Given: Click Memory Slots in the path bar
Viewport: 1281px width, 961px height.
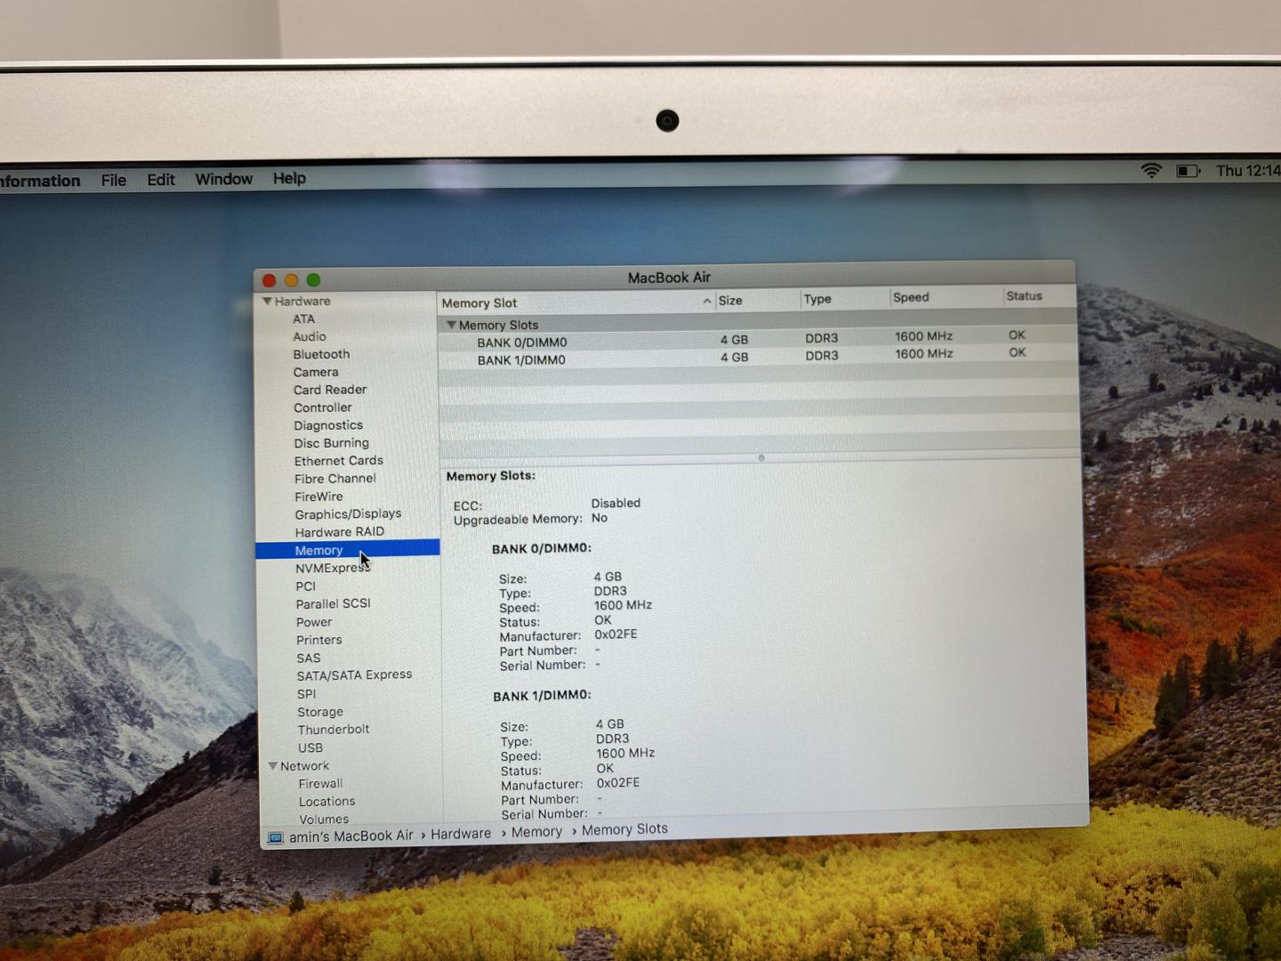Looking at the screenshot, I should 624,829.
